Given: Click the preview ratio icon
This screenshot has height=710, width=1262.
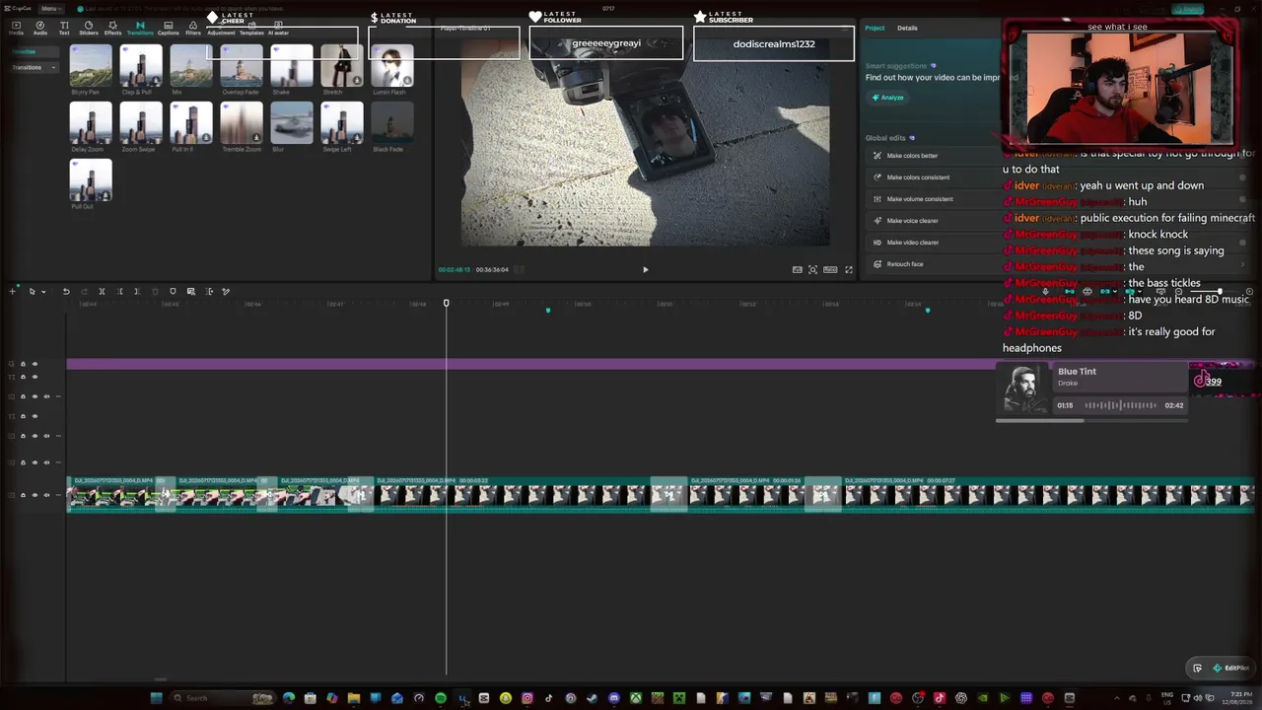Looking at the screenshot, I should pos(830,269).
